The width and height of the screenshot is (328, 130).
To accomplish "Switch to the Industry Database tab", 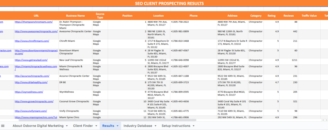I will (138, 126).
